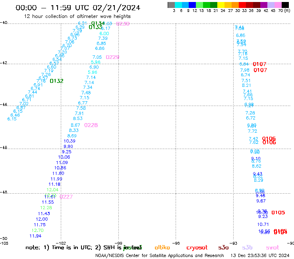Click the wave height value 7.72
This screenshot has height=259, width=294.
tap(252, 131)
